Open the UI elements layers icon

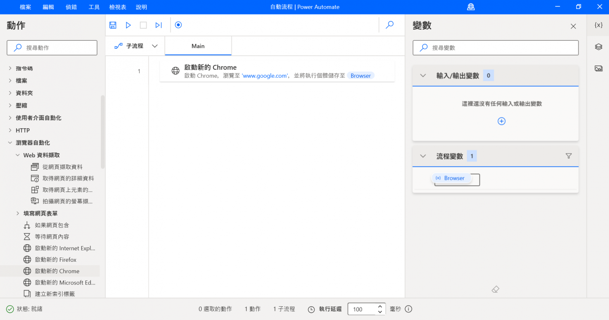click(599, 47)
